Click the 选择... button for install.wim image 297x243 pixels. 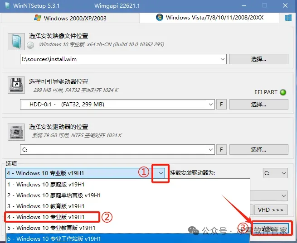tap(259, 59)
